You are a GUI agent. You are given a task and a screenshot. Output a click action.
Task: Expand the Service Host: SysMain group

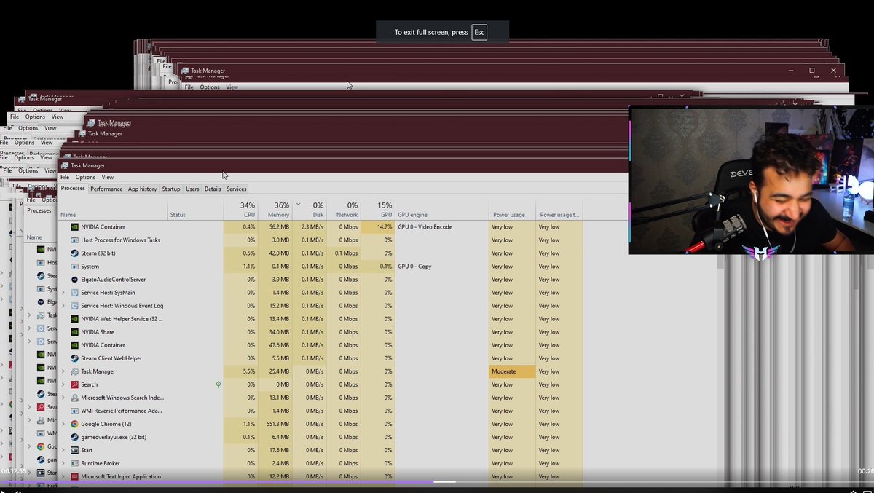tap(63, 293)
